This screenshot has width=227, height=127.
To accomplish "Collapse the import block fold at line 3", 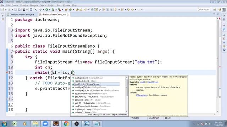I will click(x=14, y=30).
